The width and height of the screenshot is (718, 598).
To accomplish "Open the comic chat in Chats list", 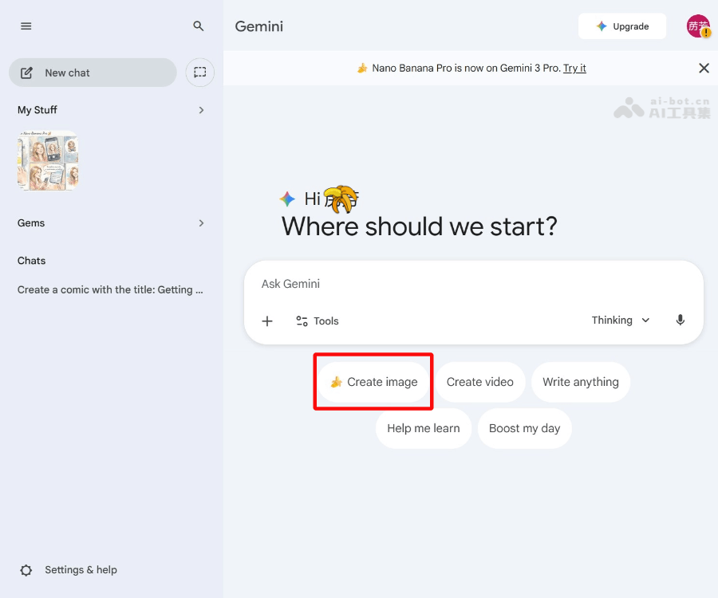I will click(x=110, y=290).
